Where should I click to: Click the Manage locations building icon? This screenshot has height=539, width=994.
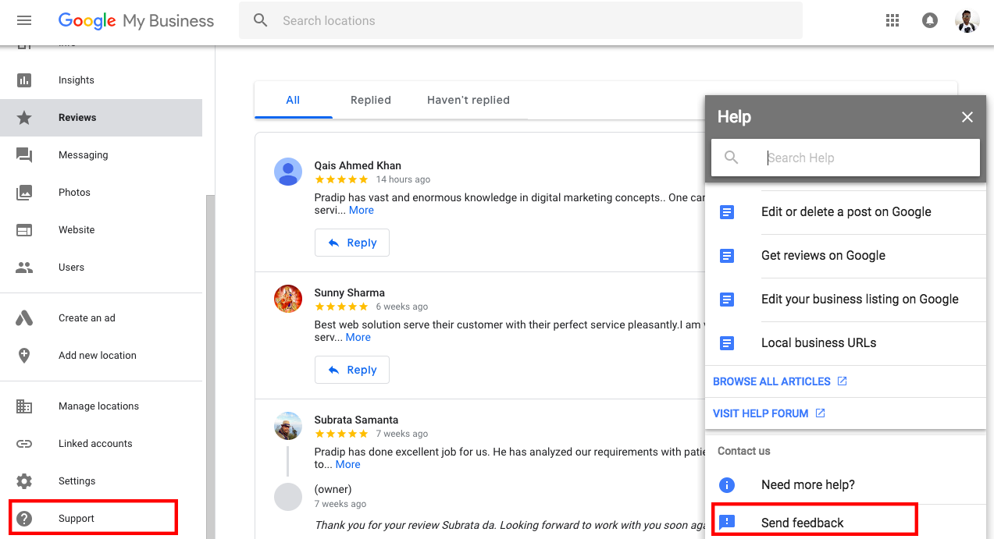[24, 406]
